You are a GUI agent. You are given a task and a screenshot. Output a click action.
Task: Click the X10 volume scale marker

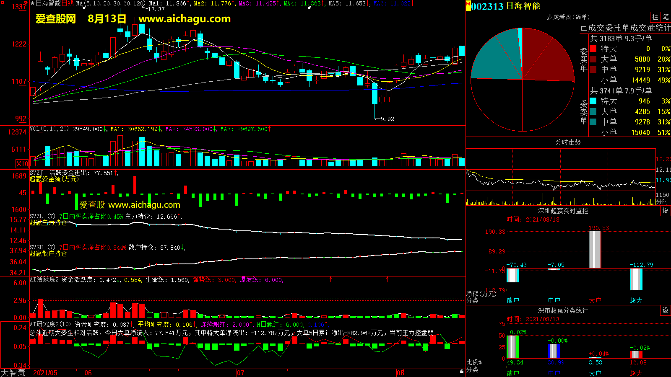(23, 164)
